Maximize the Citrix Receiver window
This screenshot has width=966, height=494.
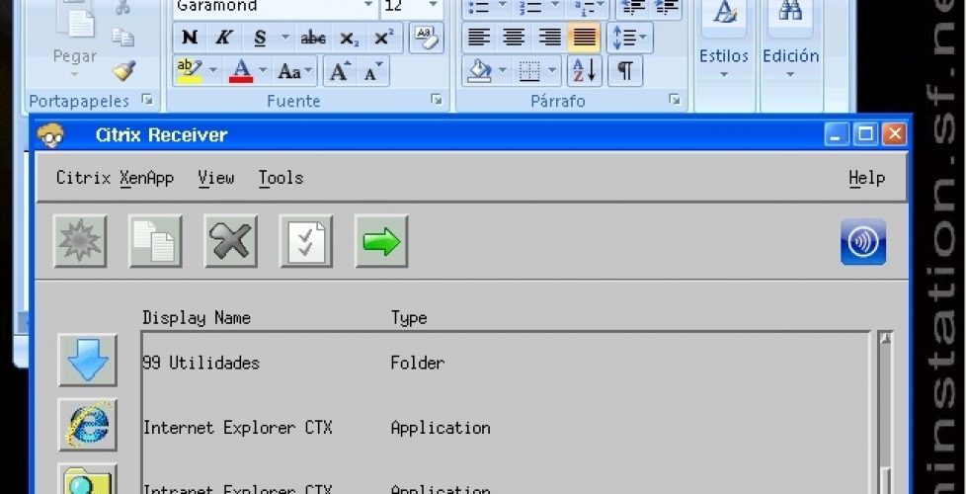pyautogui.click(x=865, y=134)
